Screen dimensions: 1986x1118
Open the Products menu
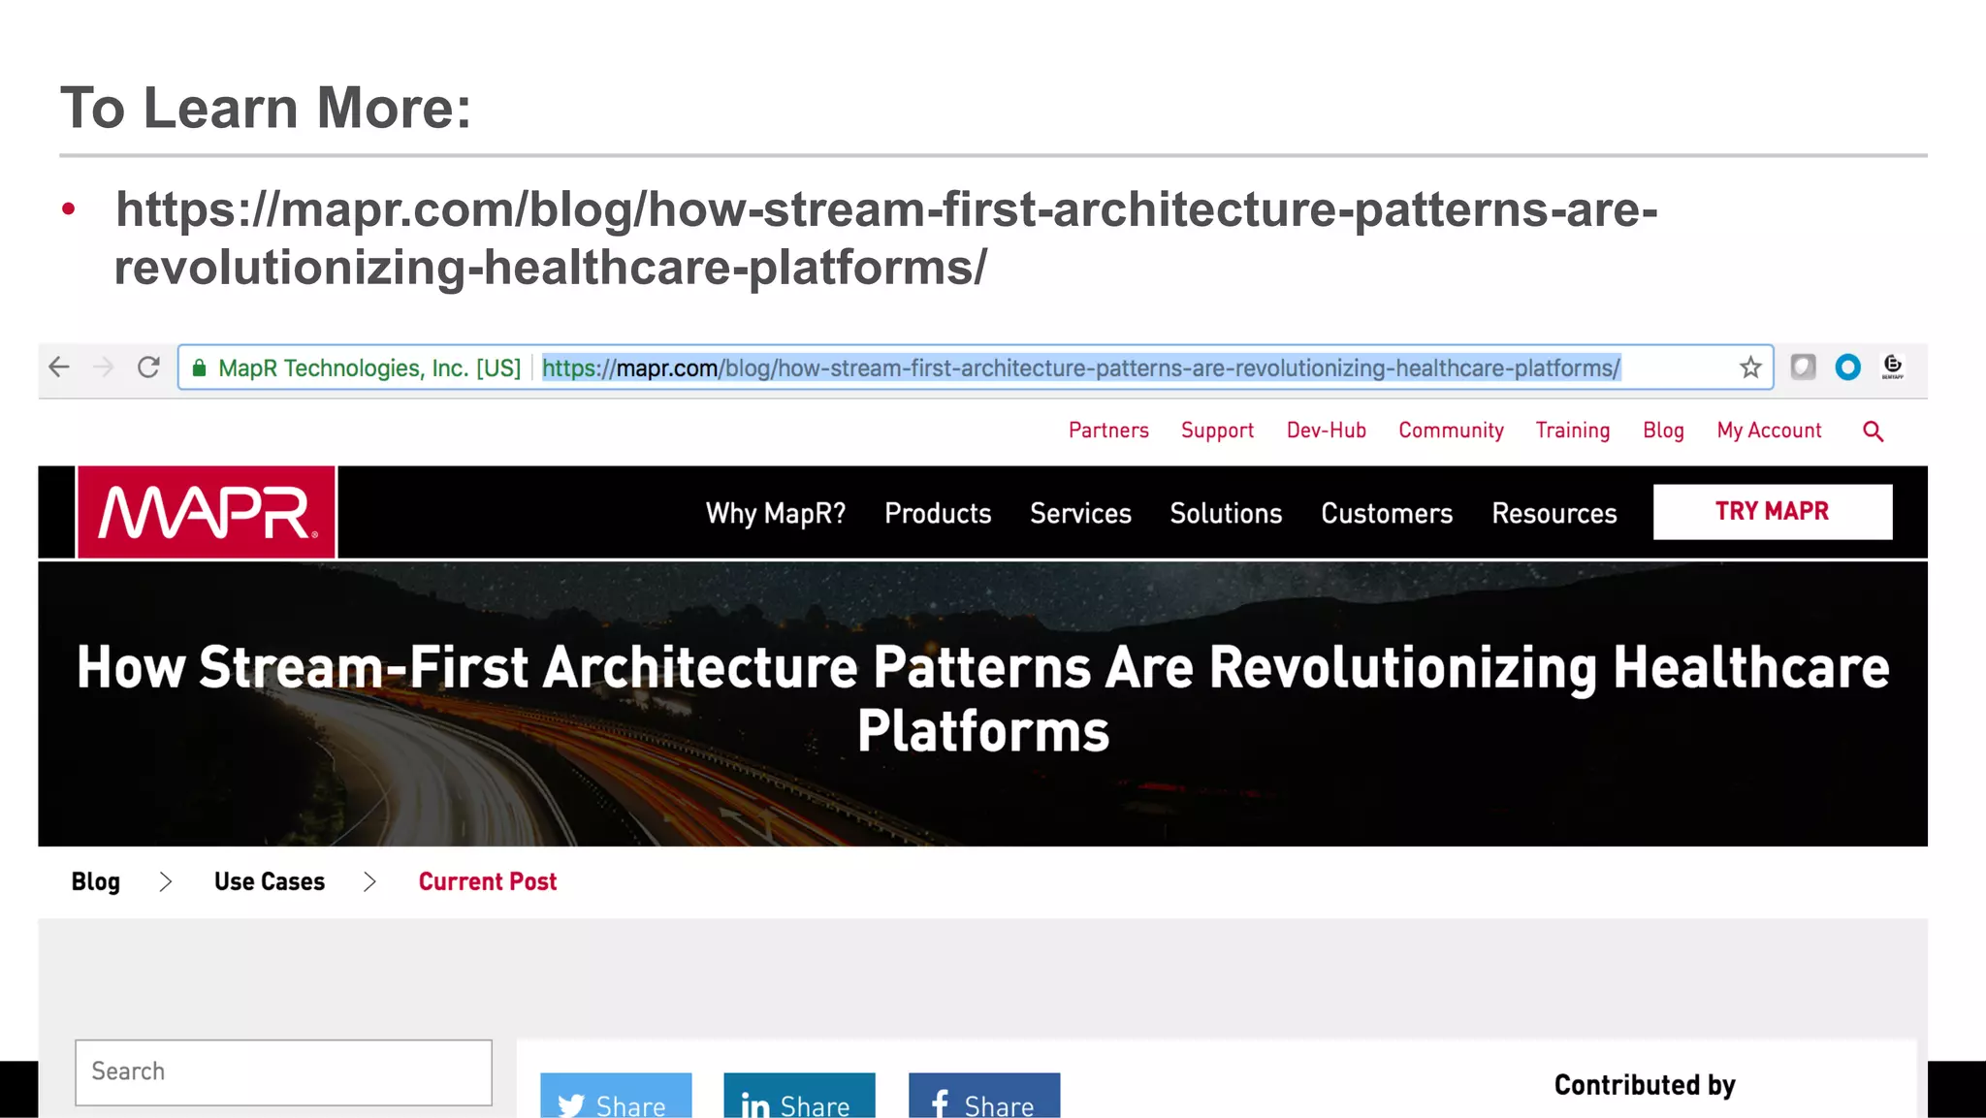(938, 513)
